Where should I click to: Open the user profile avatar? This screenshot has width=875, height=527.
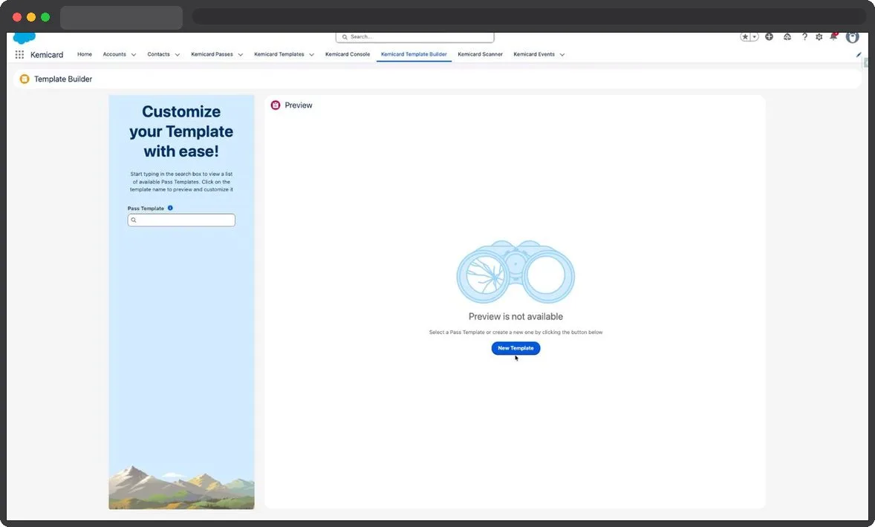click(852, 37)
